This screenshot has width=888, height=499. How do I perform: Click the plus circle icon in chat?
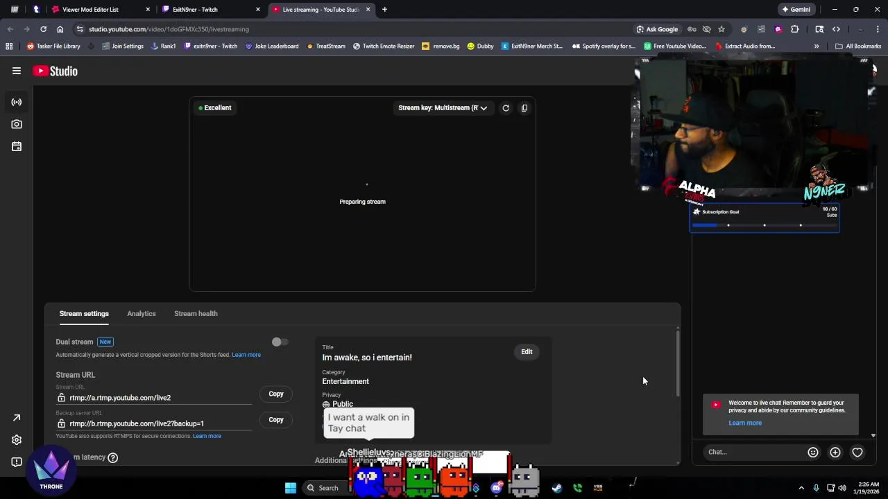[x=835, y=452]
